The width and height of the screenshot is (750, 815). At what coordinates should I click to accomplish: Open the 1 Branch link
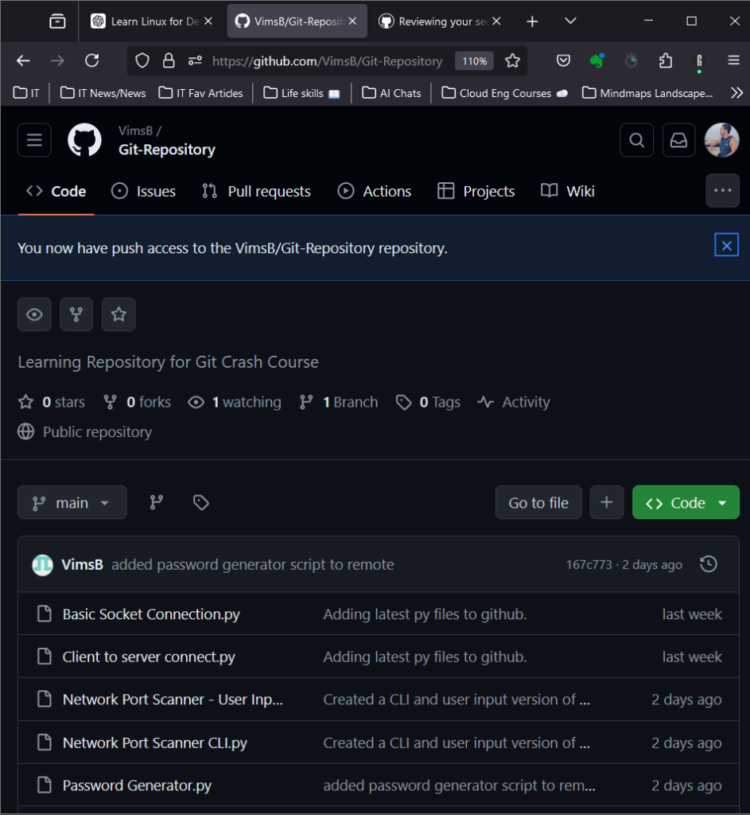point(339,402)
